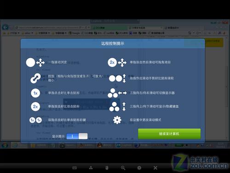Click the one-finger scroll gesture icon beside 一指滚动浏览
The height and width of the screenshot is (173, 230).
[35, 62]
